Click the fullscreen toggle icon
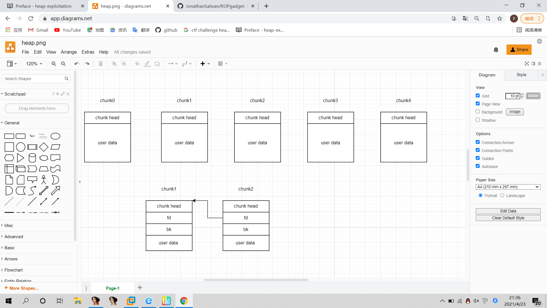 click(x=526, y=64)
